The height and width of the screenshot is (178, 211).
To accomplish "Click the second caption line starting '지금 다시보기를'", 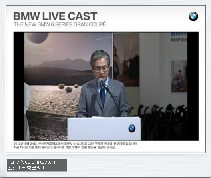I will coord(64,148).
